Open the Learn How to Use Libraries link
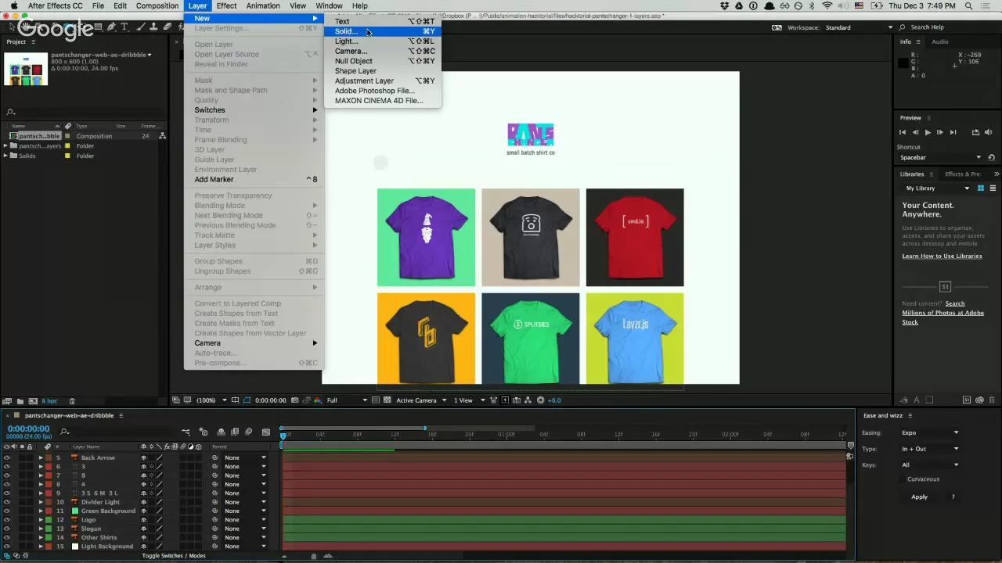The width and height of the screenshot is (1002, 563). point(942,256)
